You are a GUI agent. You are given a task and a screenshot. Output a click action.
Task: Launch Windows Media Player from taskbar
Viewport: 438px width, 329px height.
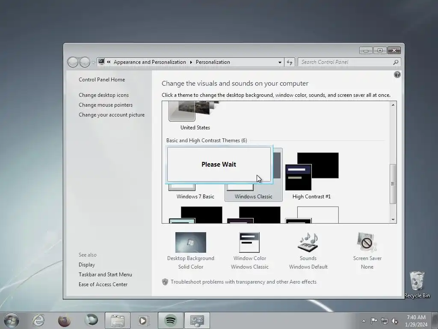[x=144, y=320]
